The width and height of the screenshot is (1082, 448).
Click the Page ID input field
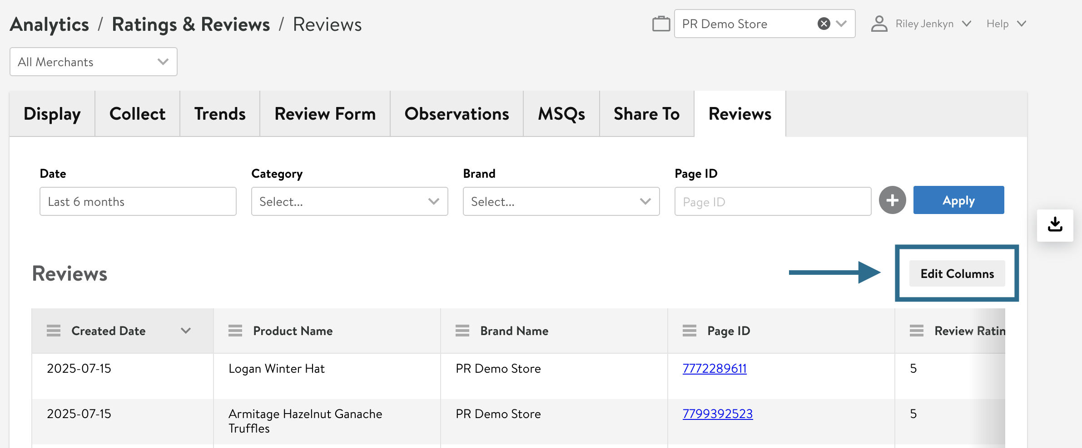(772, 201)
